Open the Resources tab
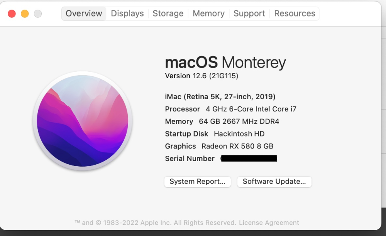 (x=295, y=13)
